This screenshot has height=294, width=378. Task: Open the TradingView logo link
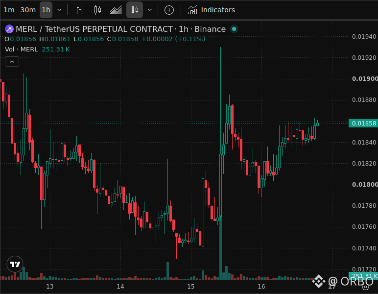[x=15, y=264]
